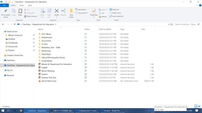Click Copy to icon in Organise group
202x113 pixels.
[49, 11]
